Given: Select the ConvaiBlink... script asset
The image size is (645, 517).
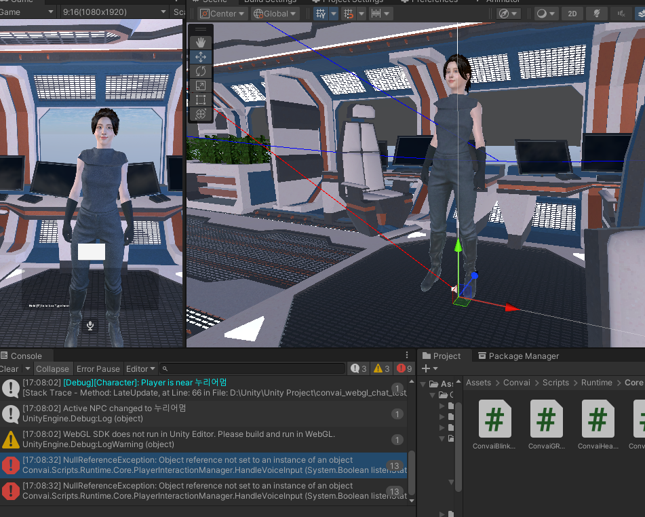Looking at the screenshot, I should coord(494,424).
